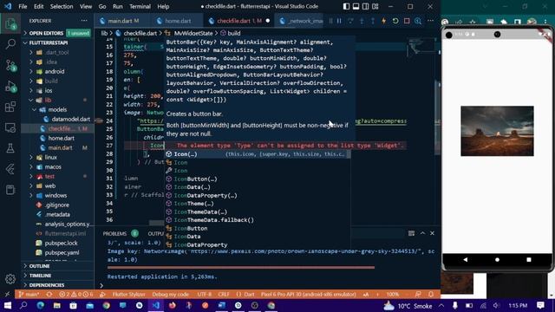Open the Run menu
The height and width of the screenshot is (312, 555).
[x=118, y=6]
